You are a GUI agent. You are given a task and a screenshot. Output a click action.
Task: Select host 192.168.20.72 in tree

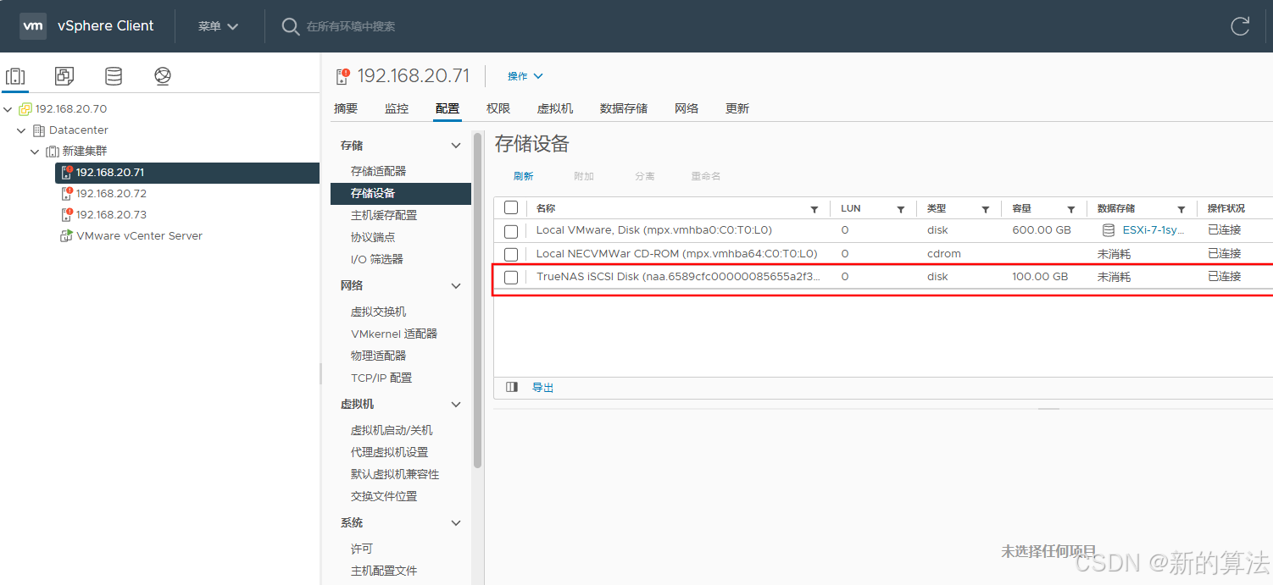pyautogui.click(x=111, y=194)
